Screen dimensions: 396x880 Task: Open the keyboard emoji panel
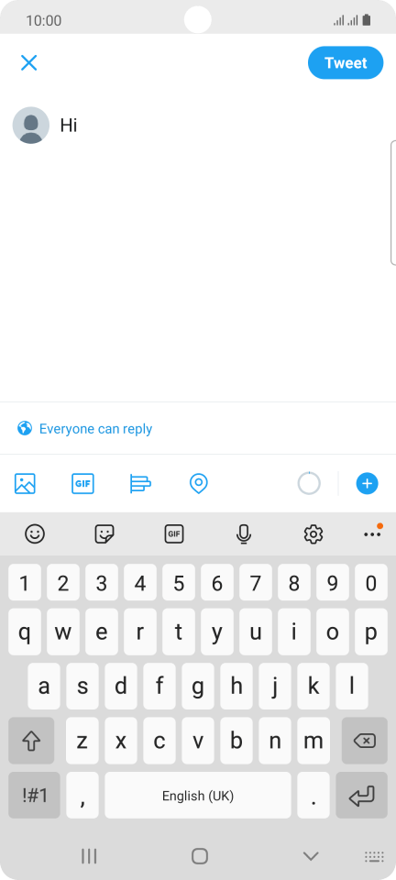(x=35, y=533)
